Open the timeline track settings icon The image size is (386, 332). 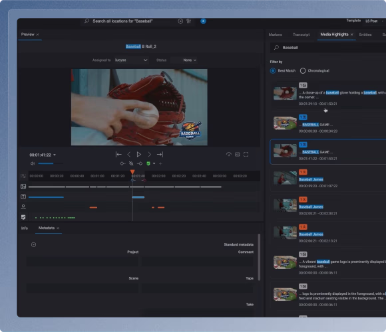click(x=23, y=176)
